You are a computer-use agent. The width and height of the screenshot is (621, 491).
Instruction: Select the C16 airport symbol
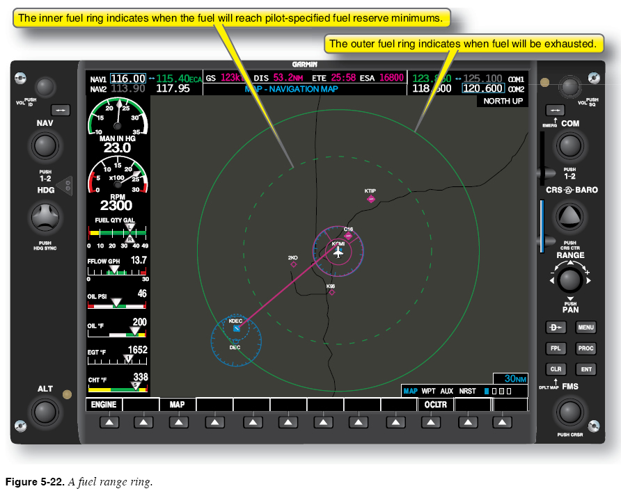348,236
